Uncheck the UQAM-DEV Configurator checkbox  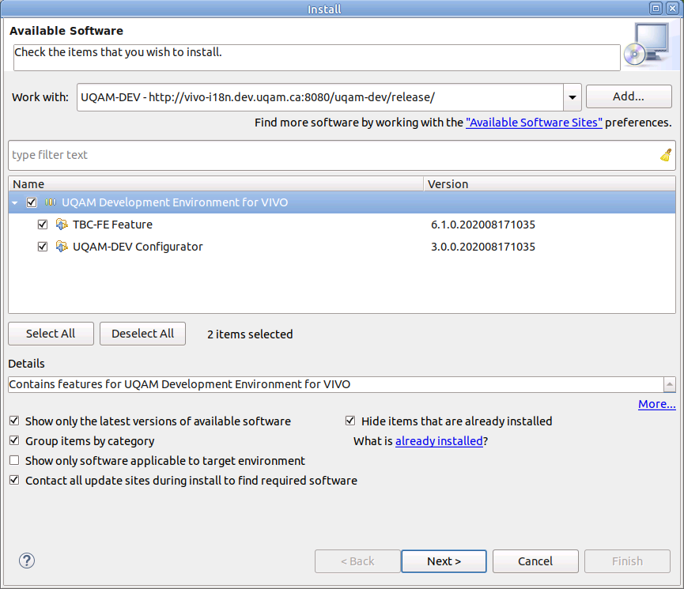(x=43, y=247)
